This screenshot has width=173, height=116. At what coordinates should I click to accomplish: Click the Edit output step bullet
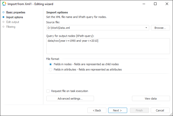pos(3,22)
